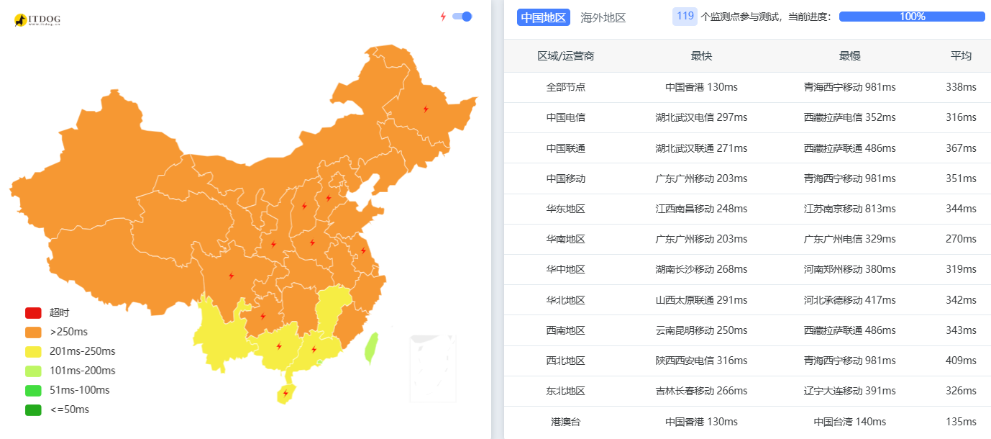Toggle the red 超时 legend swatch
991x439 pixels.
(x=33, y=313)
